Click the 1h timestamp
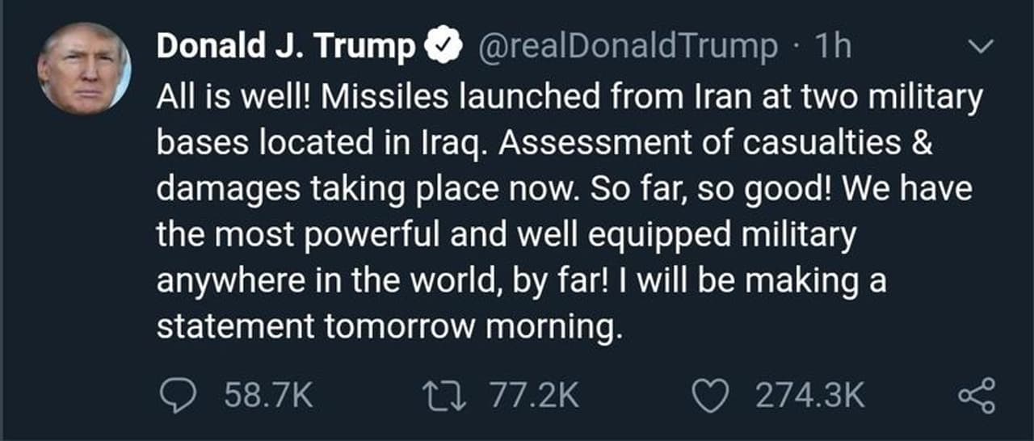 tap(832, 48)
